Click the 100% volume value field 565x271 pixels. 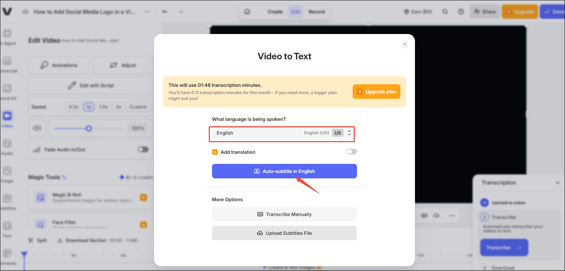click(138, 128)
